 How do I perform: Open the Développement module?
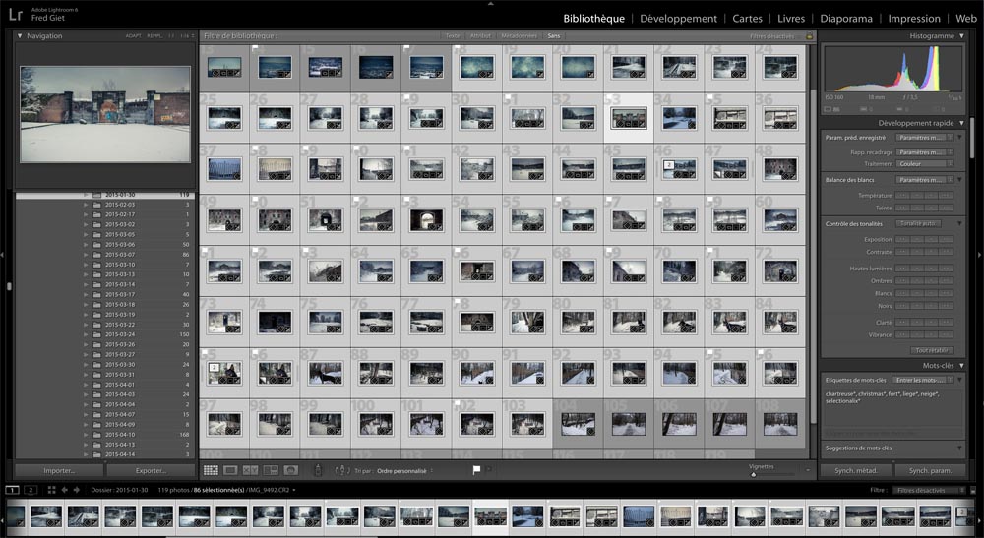click(678, 18)
